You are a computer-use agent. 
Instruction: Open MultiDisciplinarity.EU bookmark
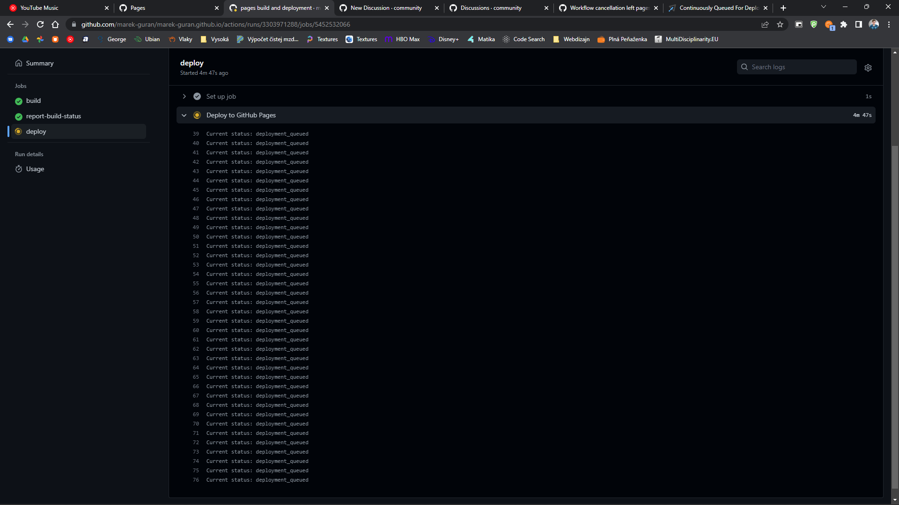click(686, 39)
